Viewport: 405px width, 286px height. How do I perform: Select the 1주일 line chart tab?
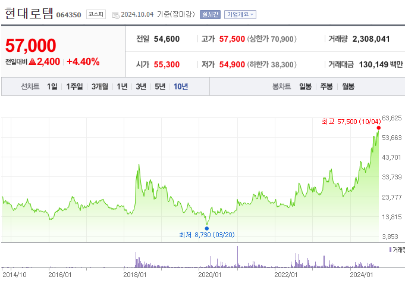point(75,86)
